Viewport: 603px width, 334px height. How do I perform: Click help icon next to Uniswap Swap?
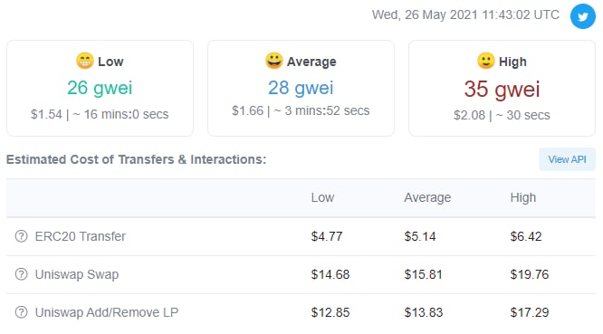click(x=21, y=274)
